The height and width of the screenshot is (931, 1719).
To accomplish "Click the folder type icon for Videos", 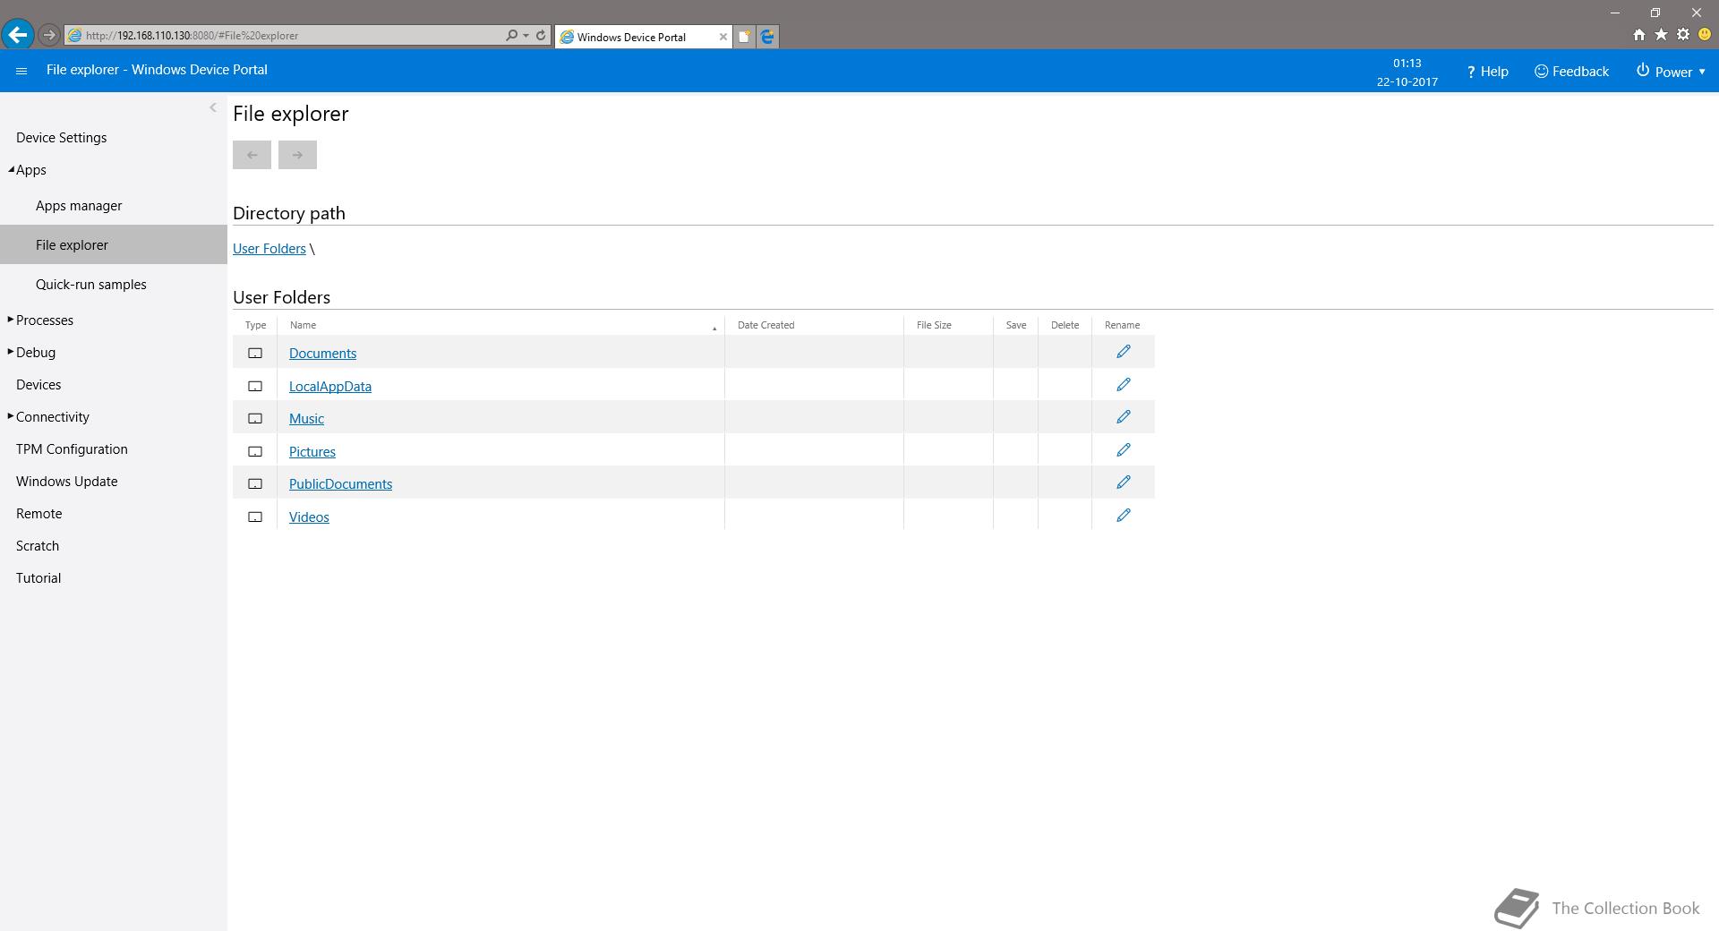I will click(255, 517).
